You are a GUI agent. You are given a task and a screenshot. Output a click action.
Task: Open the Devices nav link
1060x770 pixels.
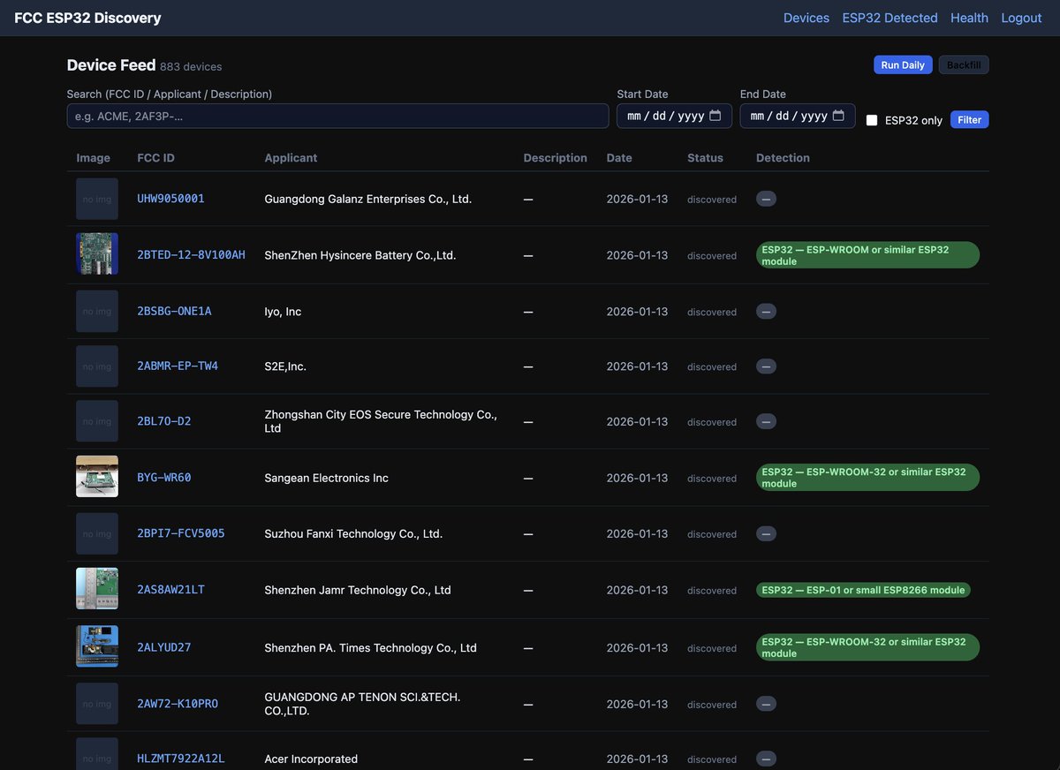tap(806, 18)
